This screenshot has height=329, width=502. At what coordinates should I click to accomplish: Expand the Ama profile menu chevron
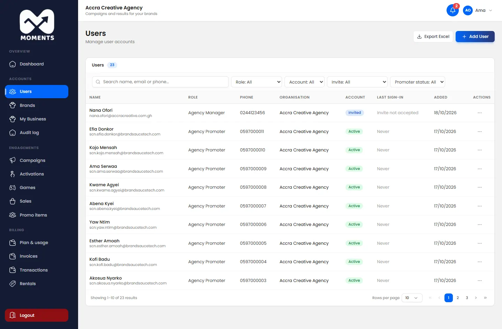pos(490,10)
